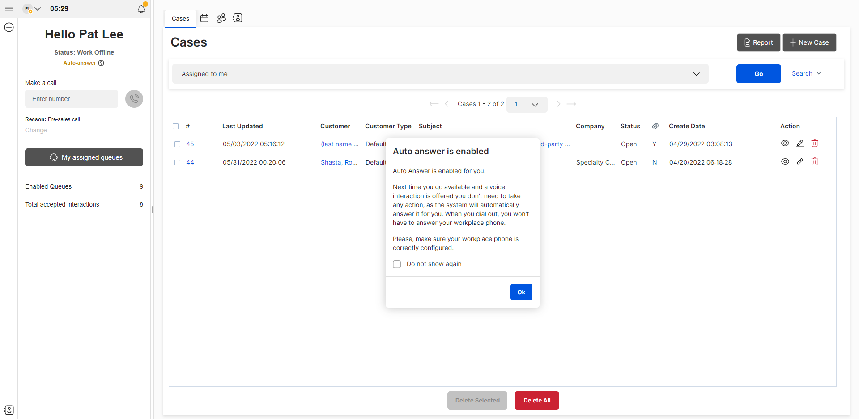Viewport: 859px width, 419px height.
Task: Sort by Last Updated column header
Action: pos(242,126)
